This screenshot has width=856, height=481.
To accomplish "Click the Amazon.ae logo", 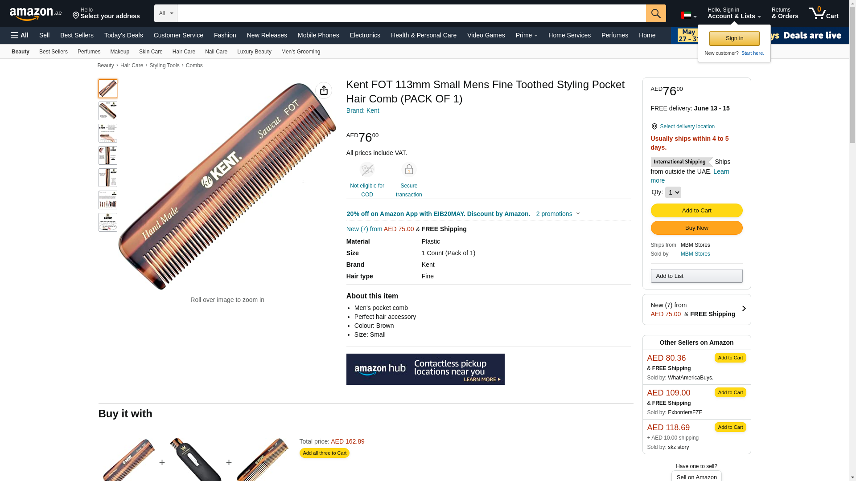I will point(36,13).
